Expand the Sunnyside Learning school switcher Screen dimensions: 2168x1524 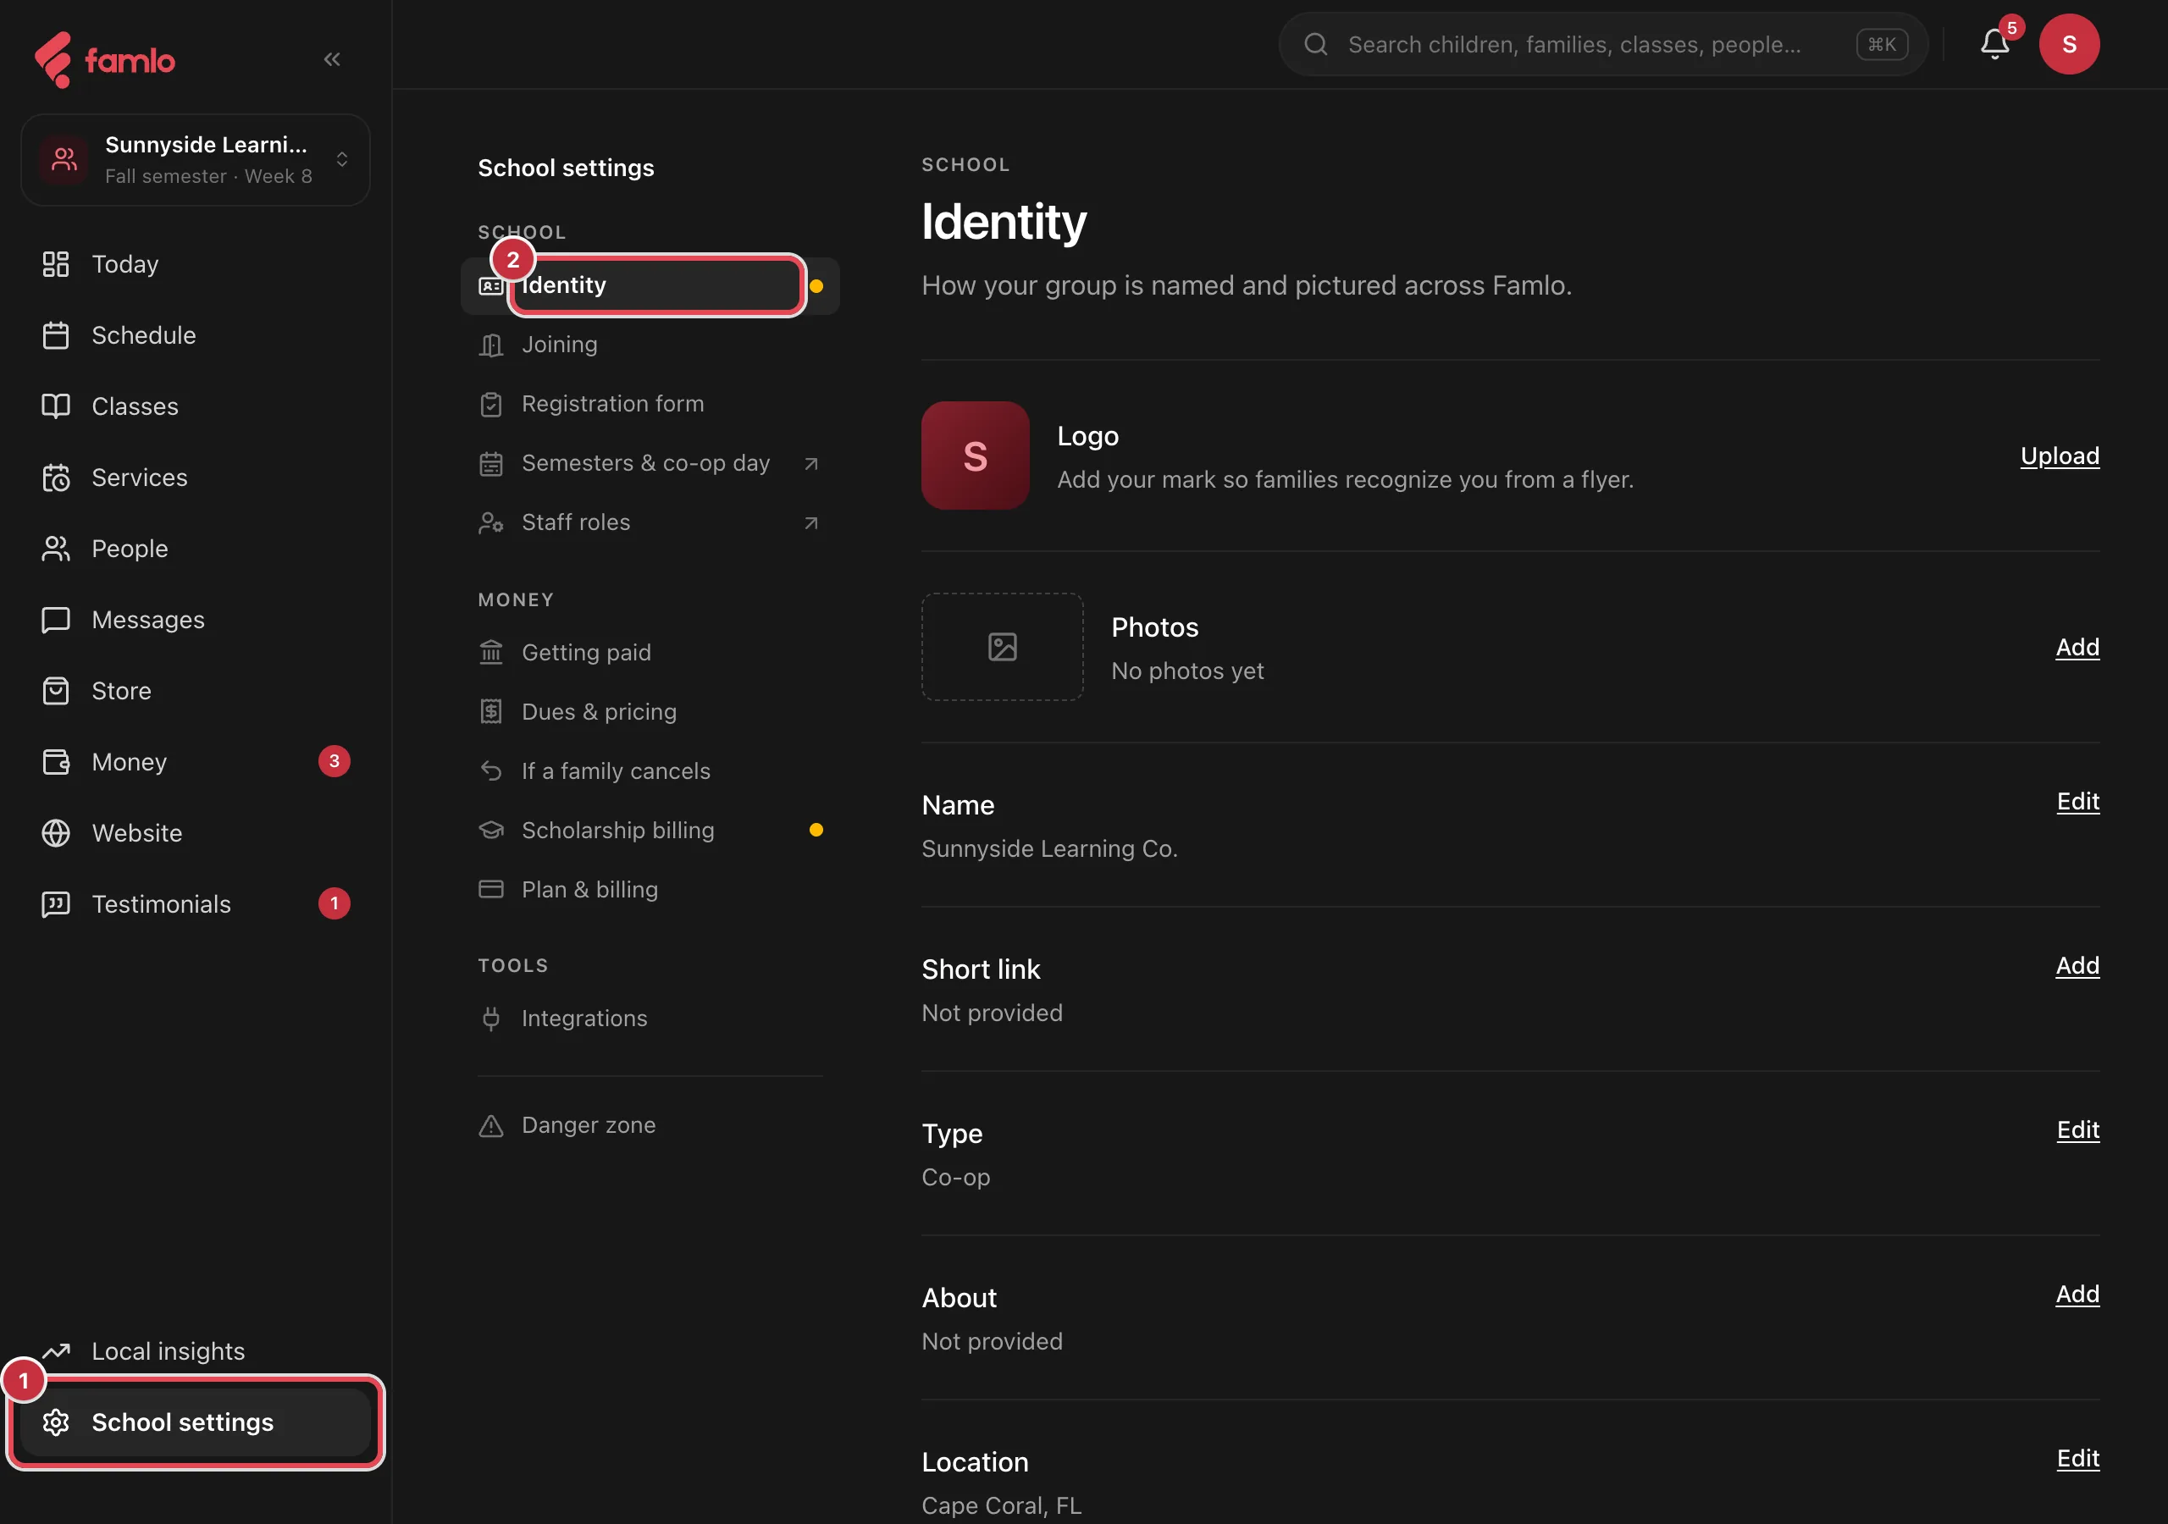click(196, 159)
